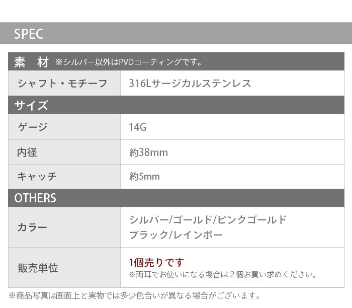Screen dimensions: 352x308
Task: Click the 14G gauge value
Action: click(137, 127)
